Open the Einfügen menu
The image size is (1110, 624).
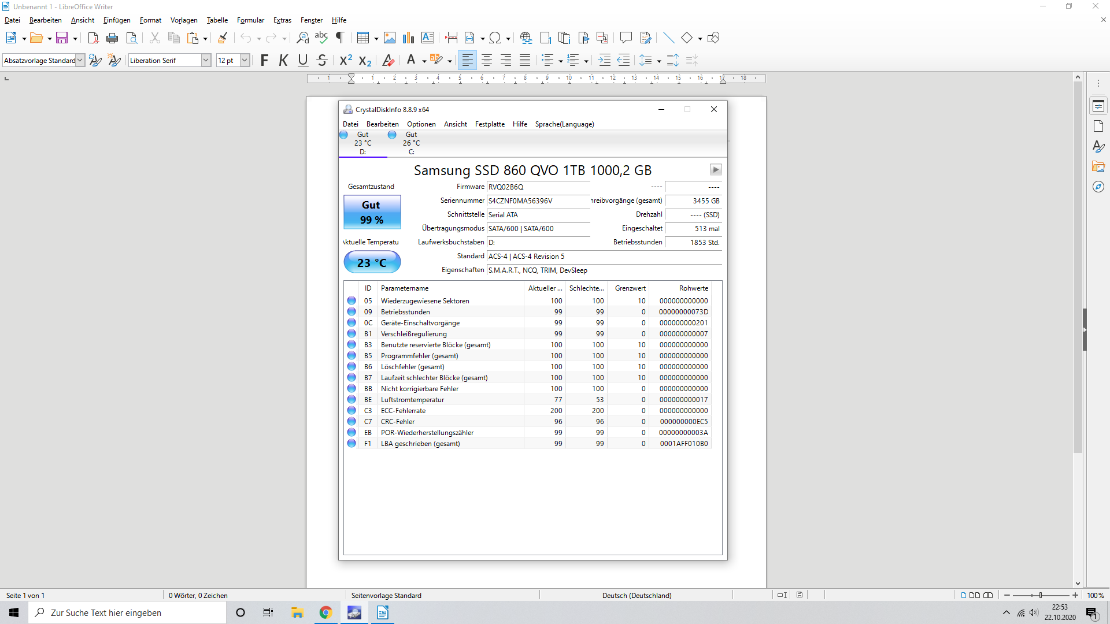(117, 20)
